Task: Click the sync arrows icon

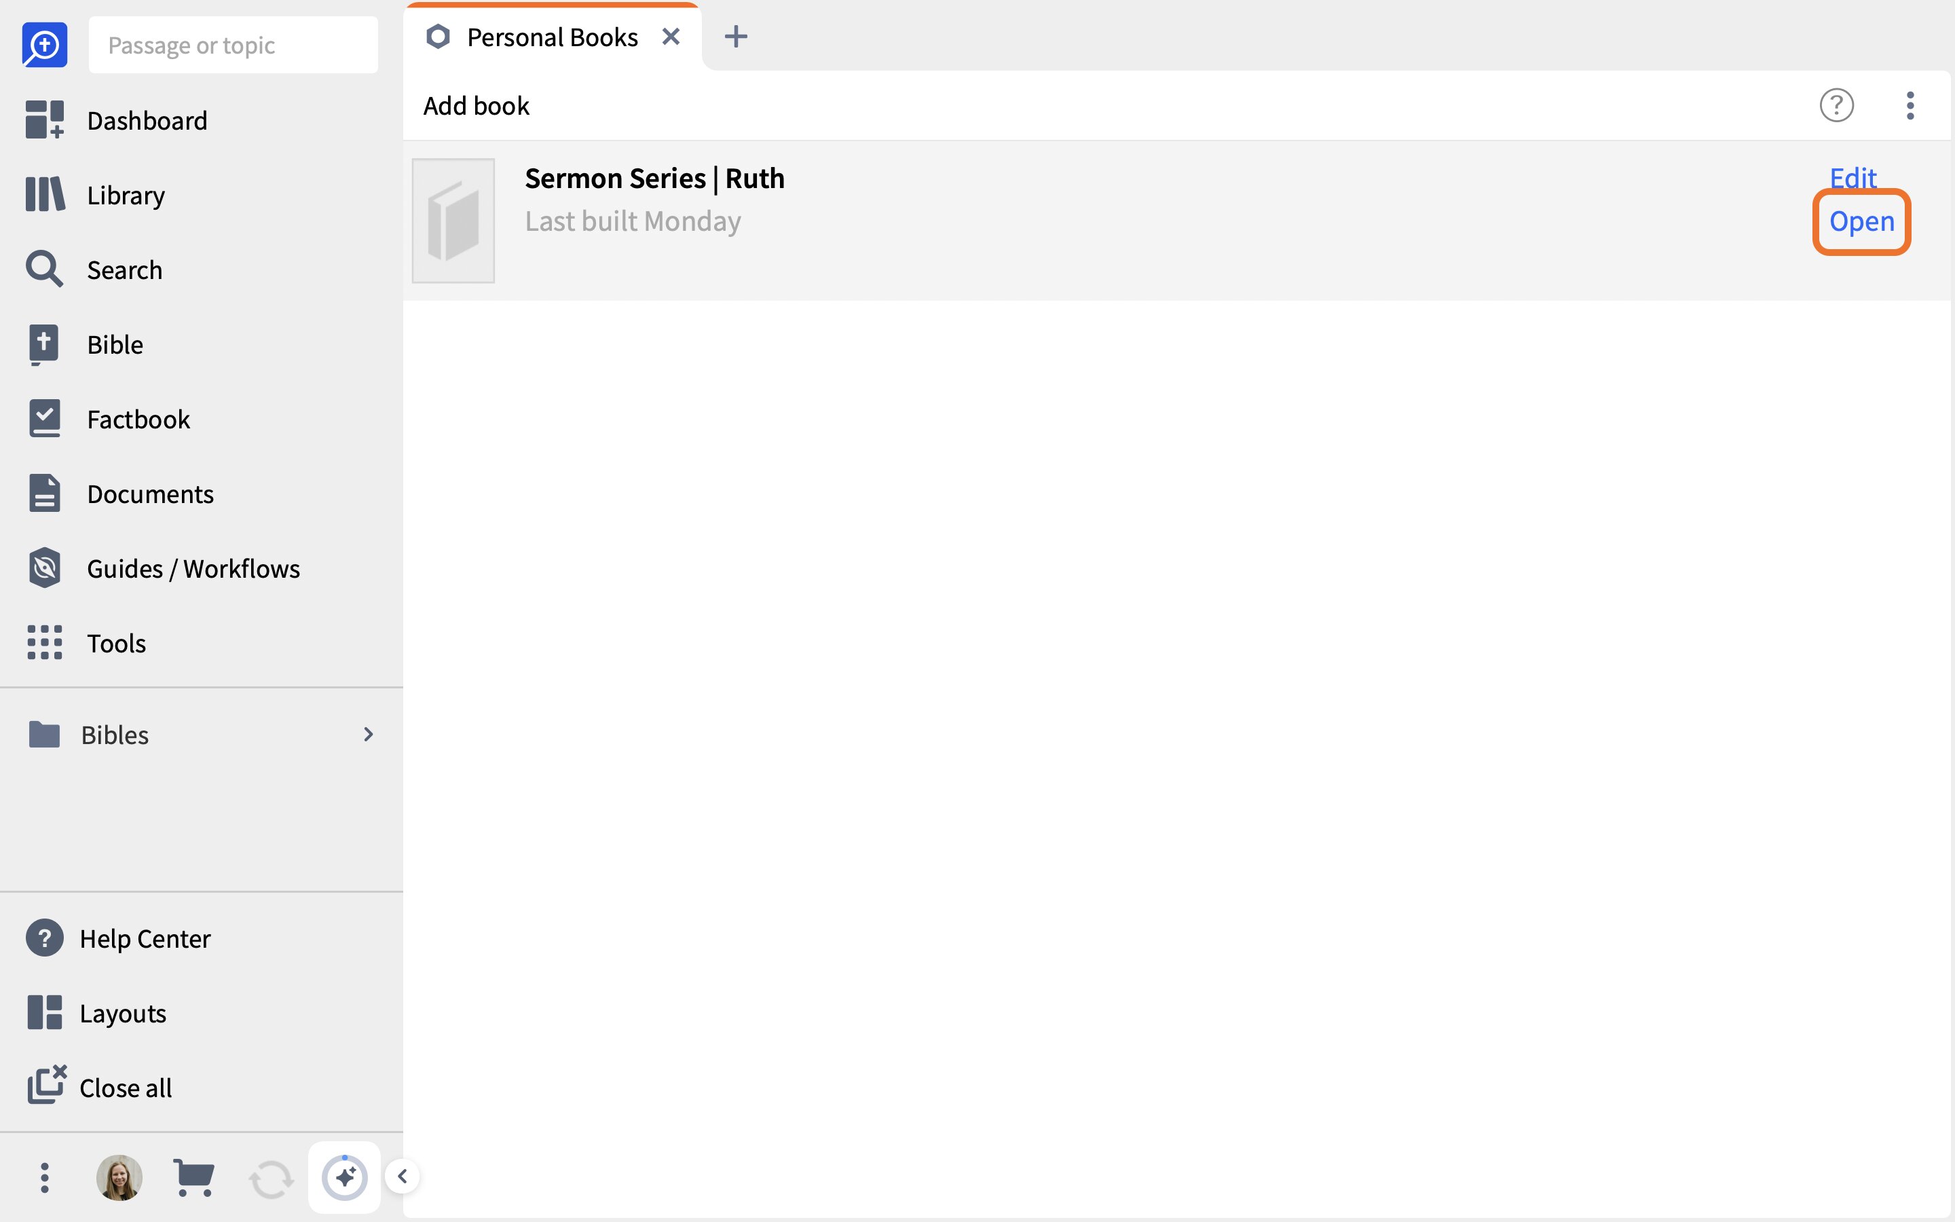Action: pyautogui.click(x=271, y=1179)
